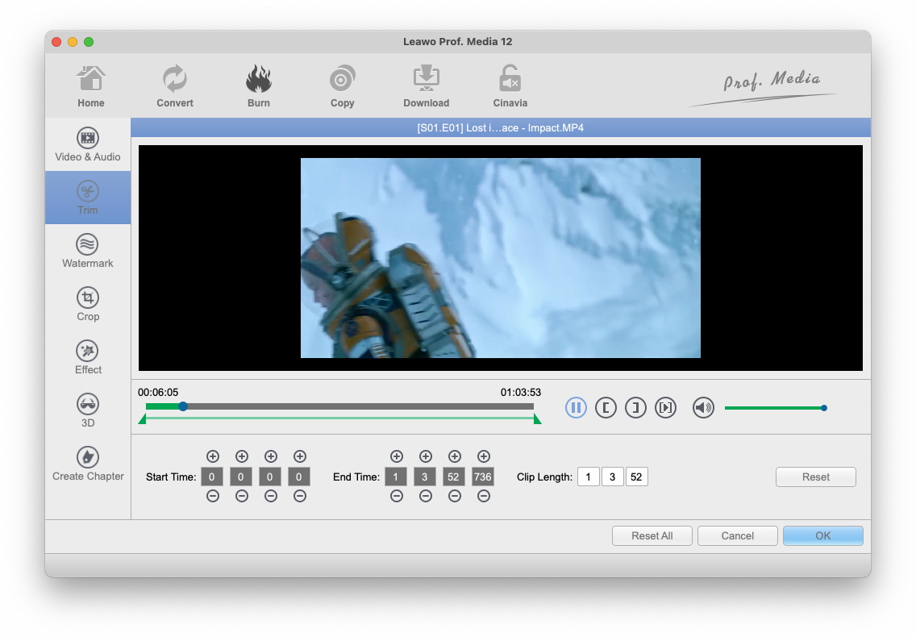Open the Effect adjustment panel
The height and width of the screenshot is (637, 916).
88,357
